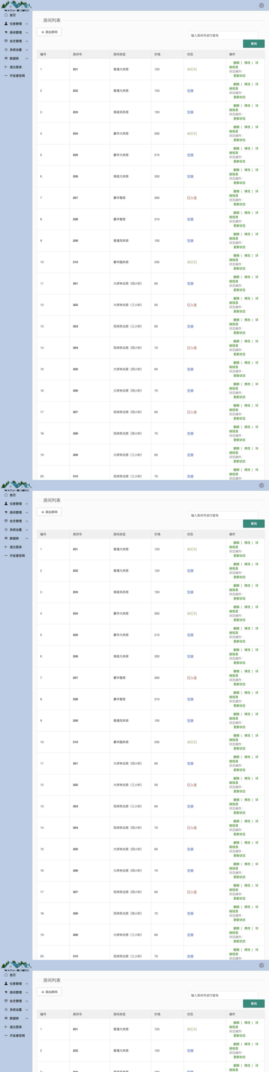The width and height of the screenshot is (269, 1072).
Task: Click the 添加房间 button in the second page copy
Action: tap(49, 512)
